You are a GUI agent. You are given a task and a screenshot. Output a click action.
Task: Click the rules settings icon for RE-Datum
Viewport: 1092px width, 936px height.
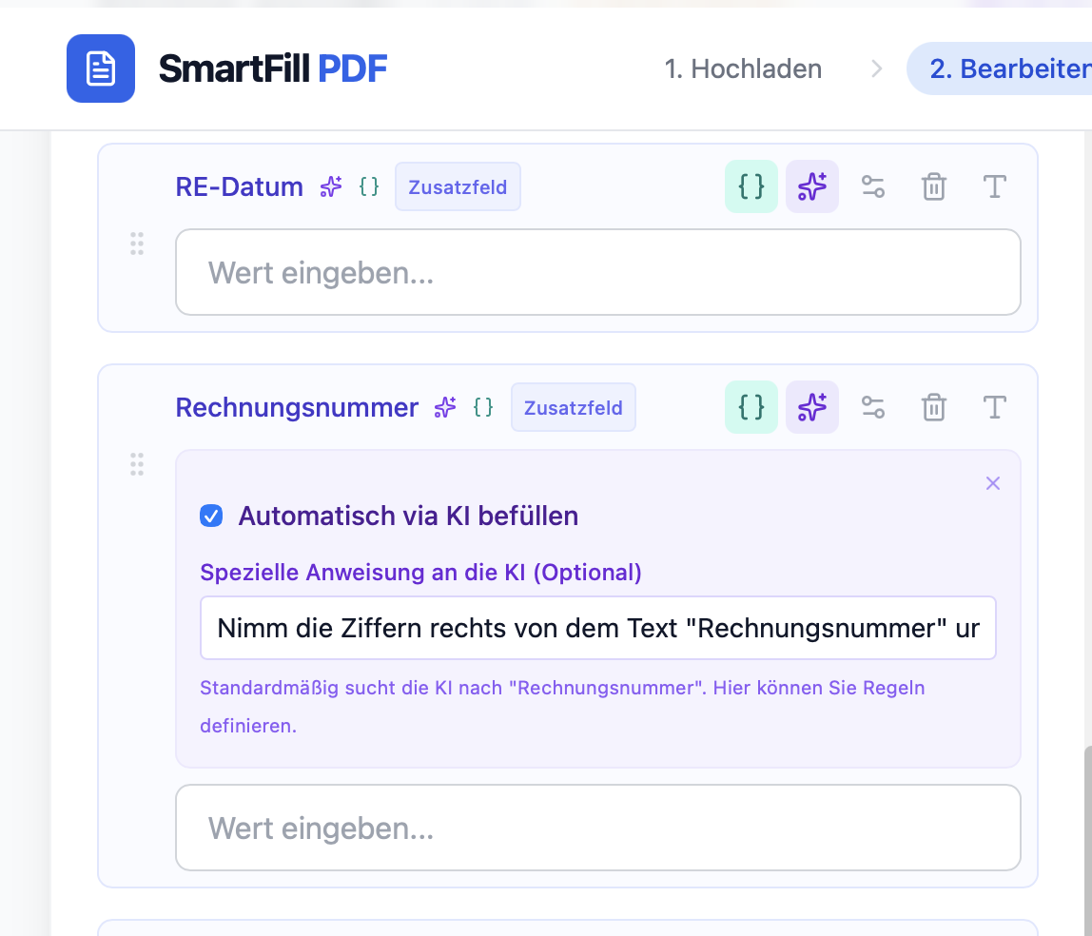(872, 186)
